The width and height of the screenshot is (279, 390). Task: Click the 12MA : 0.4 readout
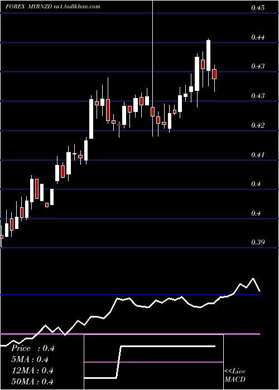(x=32, y=370)
